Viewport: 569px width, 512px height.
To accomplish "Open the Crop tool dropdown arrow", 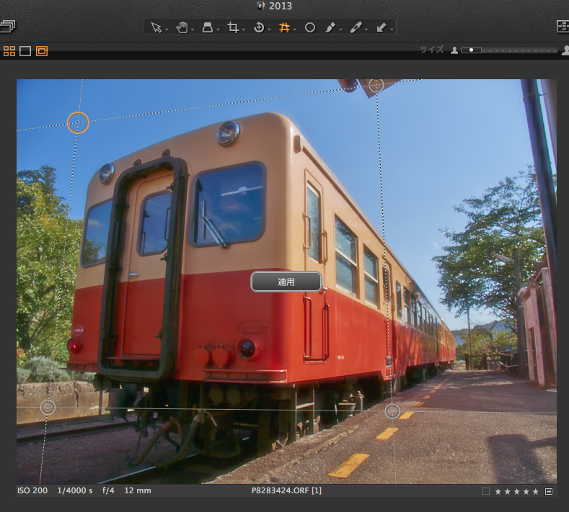I will click(x=243, y=30).
